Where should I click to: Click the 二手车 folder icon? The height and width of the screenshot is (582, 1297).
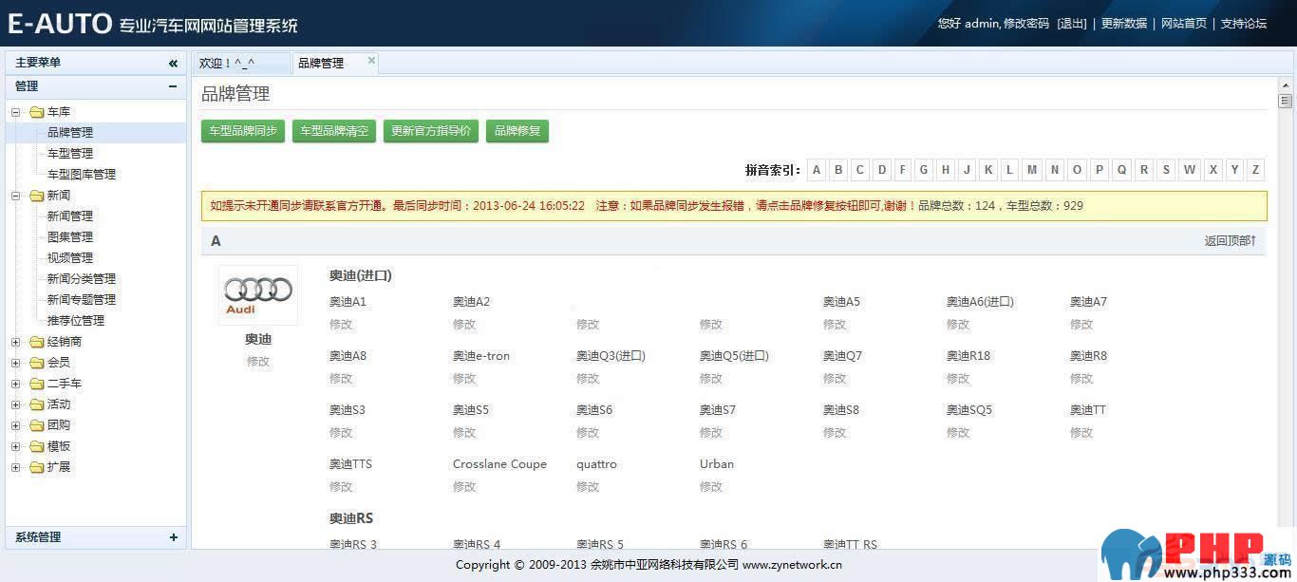pyautogui.click(x=37, y=384)
